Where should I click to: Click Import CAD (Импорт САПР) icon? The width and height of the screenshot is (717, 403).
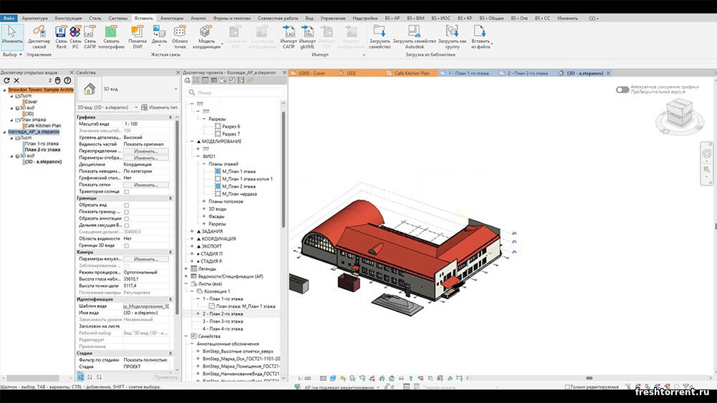click(x=290, y=31)
